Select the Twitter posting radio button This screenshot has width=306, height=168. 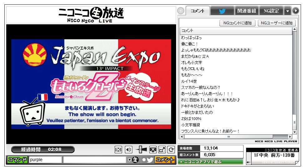144,160
